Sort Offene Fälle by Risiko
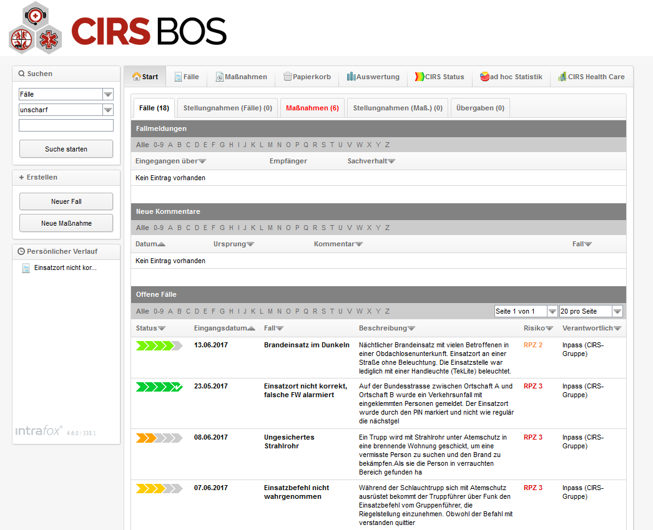This screenshot has height=530, width=653. pyautogui.click(x=538, y=328)
